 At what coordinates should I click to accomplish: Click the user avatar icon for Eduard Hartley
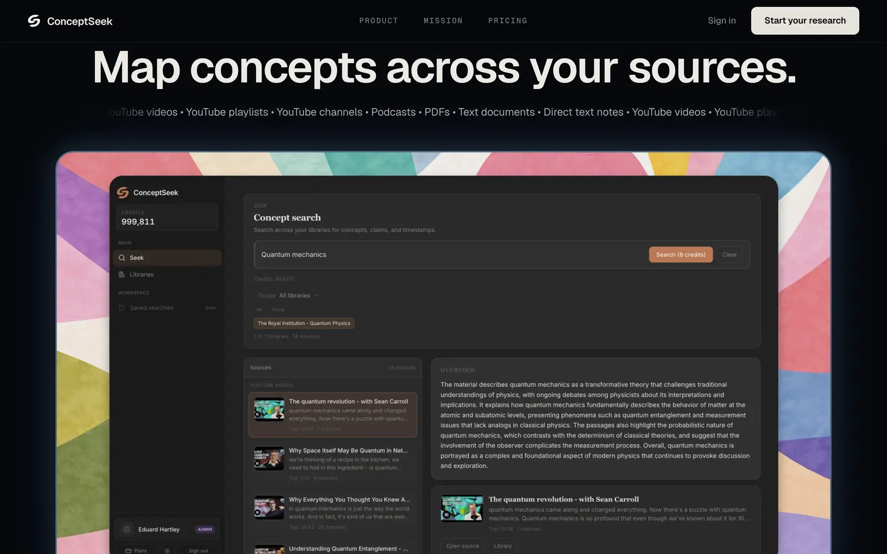coord(127,530)
